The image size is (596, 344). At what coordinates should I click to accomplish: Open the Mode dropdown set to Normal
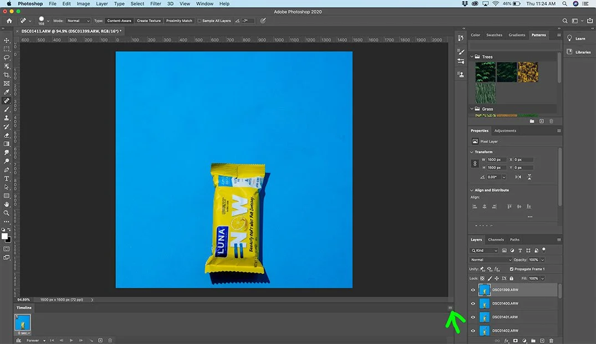pyautogui.click(x=78, y=21)
